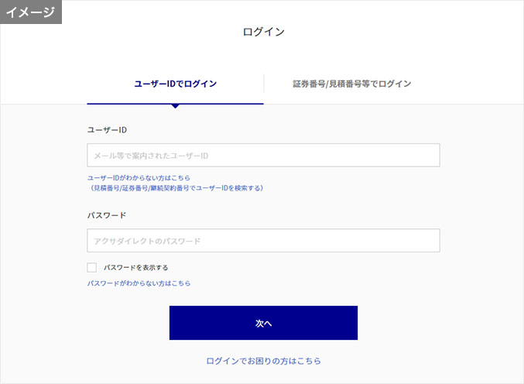Switch to the ユーザーIDでログイン tab
524x384 pixels.
(175, 84)
